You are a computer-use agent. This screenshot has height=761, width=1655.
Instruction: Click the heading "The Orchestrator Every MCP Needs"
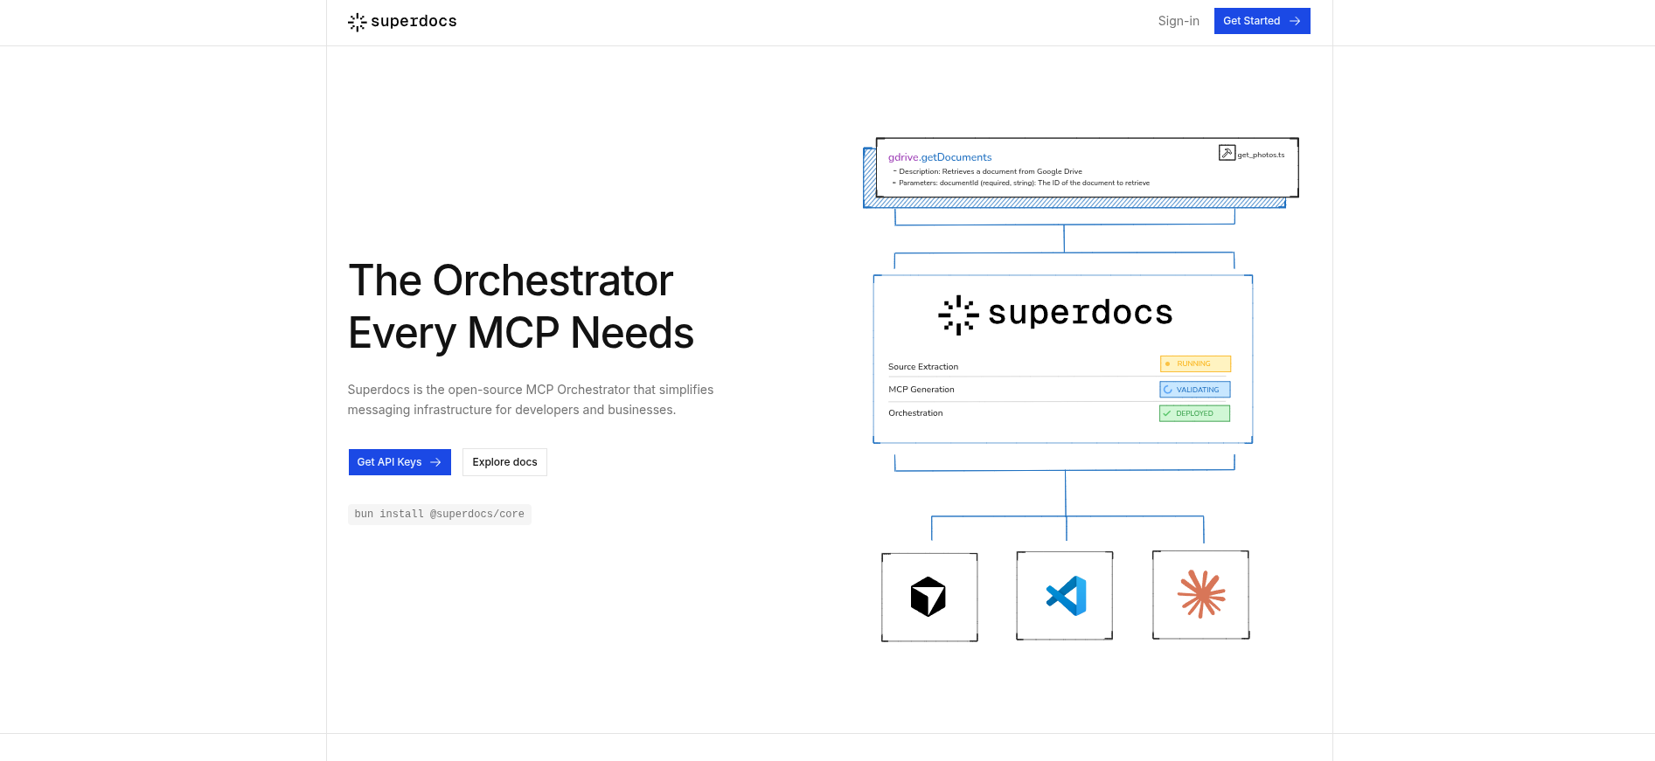pos(521,307)
